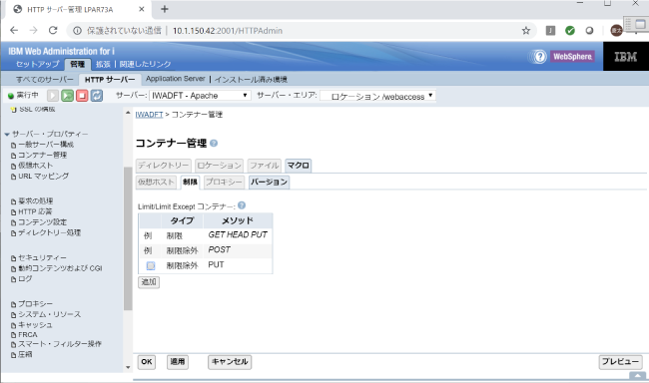This screenshot has height=383, width=649.
Task: Open help icon beside コンテナー管理 heading
Action: [x=214, y=143]
